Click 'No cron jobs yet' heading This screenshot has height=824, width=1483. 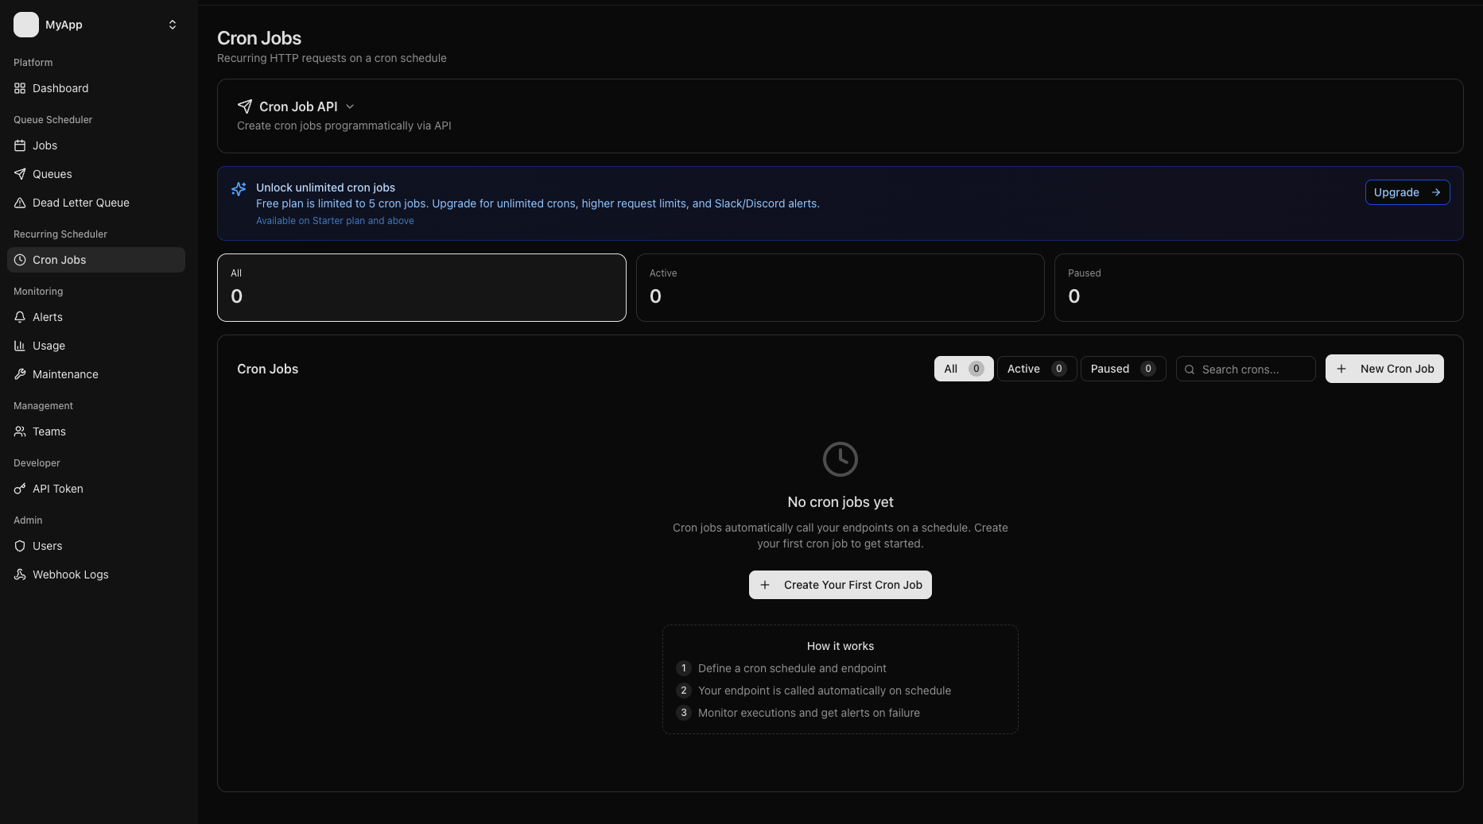(x=840, y=502)
